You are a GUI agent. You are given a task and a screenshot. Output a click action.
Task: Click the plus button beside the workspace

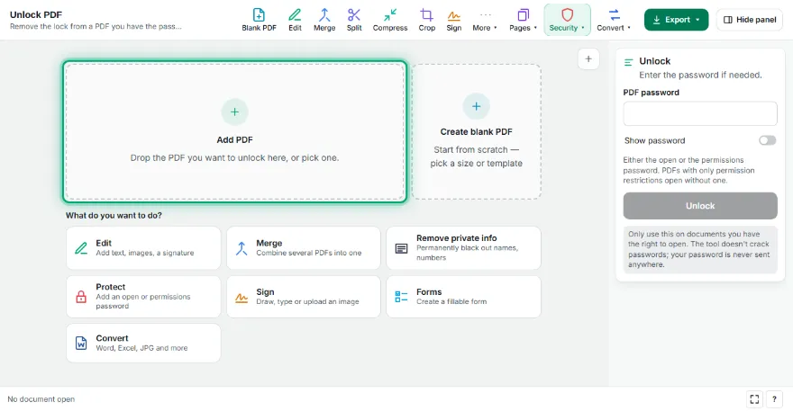click(588, 59)
